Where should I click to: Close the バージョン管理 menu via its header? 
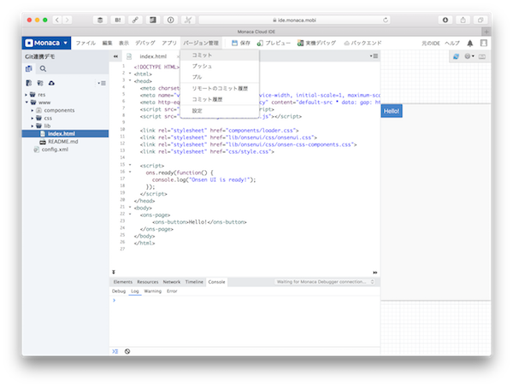point(201,43)
